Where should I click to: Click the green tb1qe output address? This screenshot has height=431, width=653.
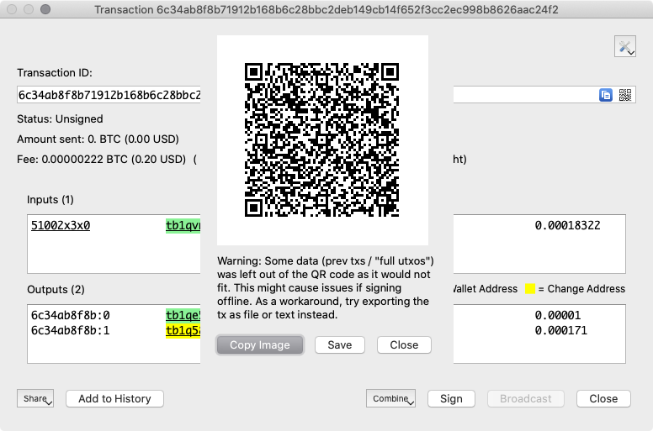tap(183, 315)
